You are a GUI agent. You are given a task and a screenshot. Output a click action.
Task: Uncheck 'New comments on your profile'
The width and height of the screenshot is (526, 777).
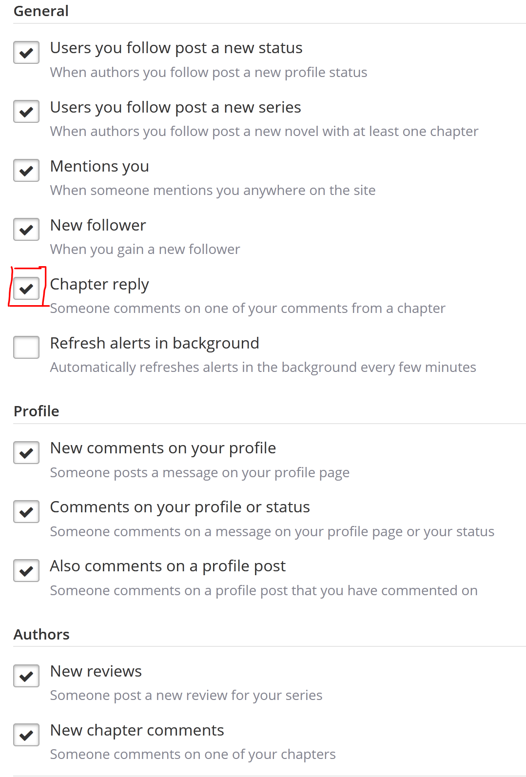point(26,453)
